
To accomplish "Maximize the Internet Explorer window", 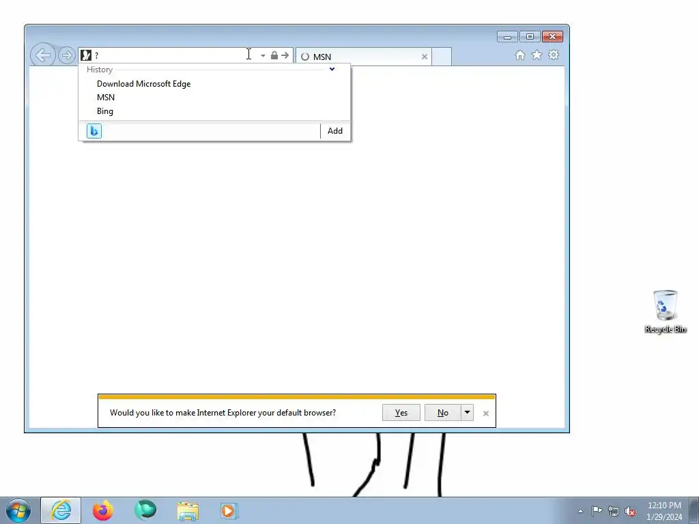I will (530, 37).
